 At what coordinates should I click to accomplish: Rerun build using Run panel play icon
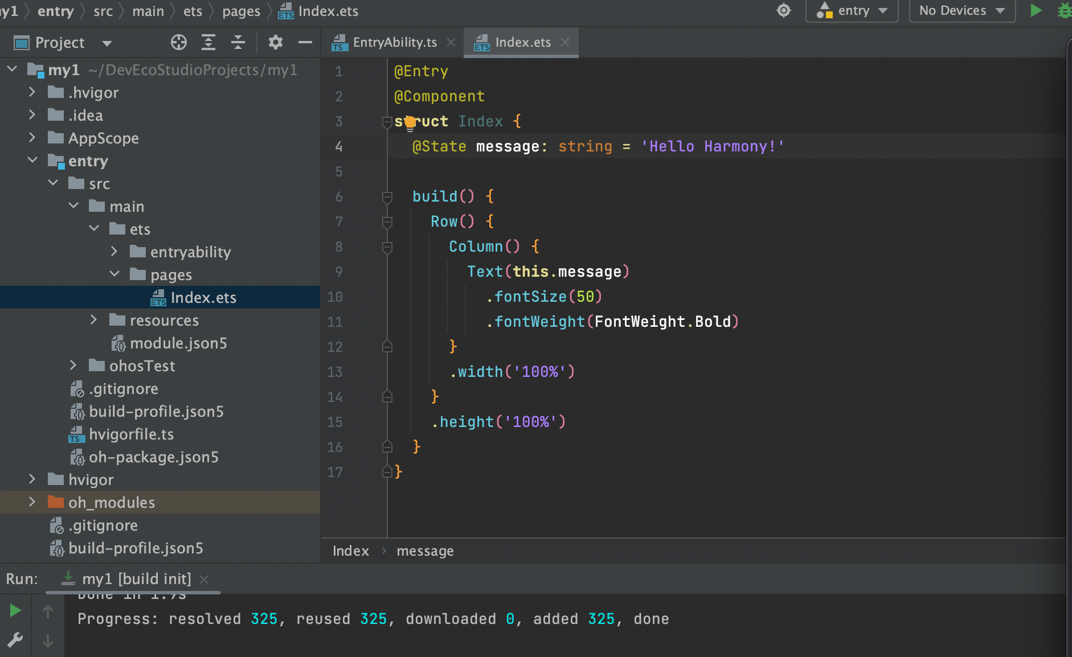15,611
